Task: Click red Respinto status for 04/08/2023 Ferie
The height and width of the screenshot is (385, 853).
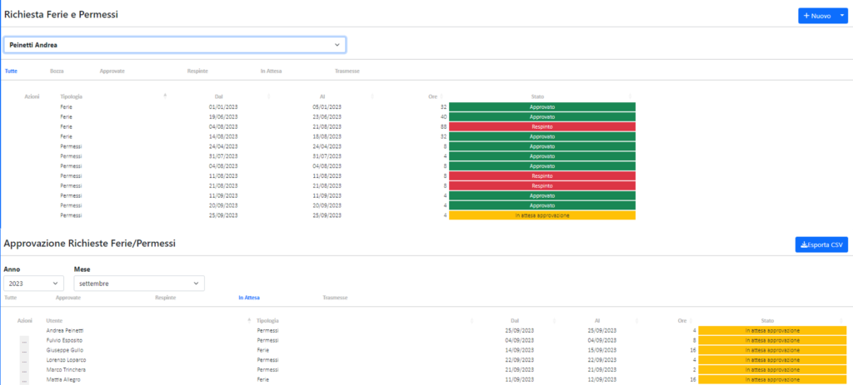Action: point(541,126)
